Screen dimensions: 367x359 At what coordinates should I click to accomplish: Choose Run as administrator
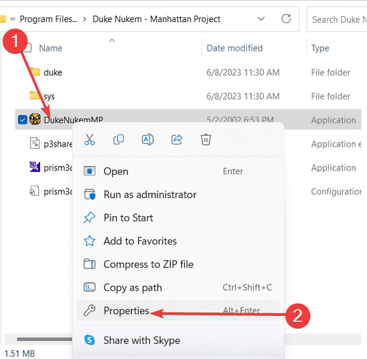point(178,194)
